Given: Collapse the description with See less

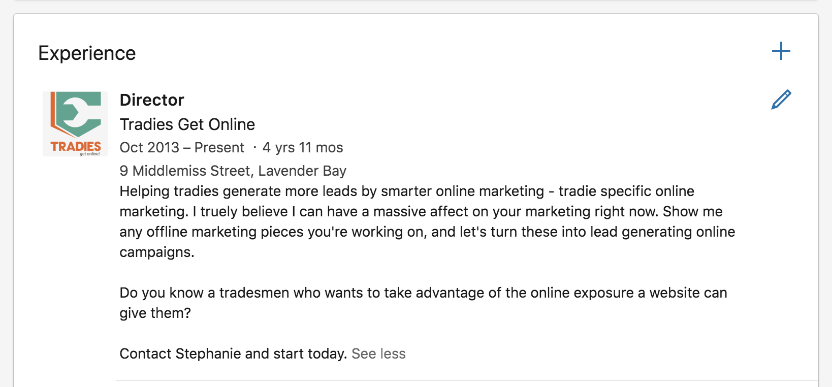Looking at the screenshot, I should click(378, 353).
